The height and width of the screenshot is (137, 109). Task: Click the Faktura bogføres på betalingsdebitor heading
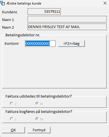(39, 112)
